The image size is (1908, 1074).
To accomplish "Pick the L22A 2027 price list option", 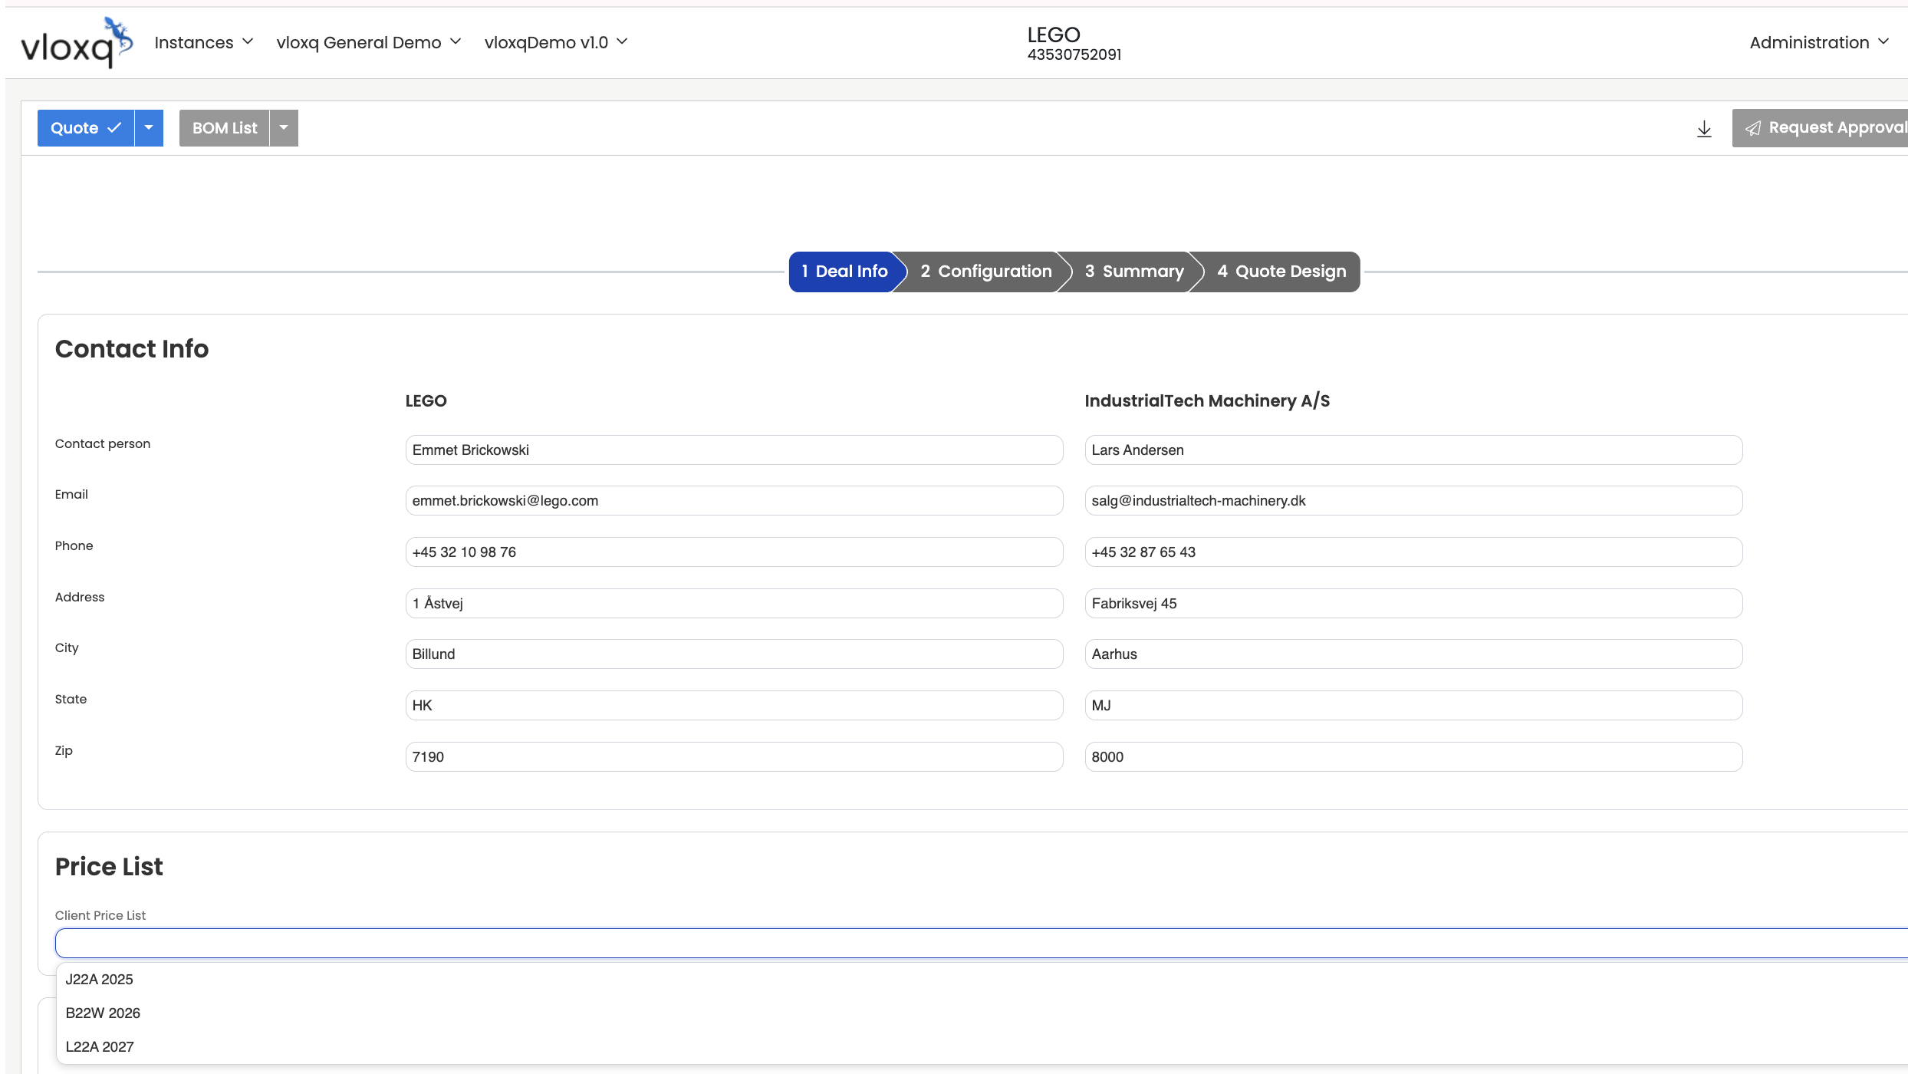I will click(100, 1047).
